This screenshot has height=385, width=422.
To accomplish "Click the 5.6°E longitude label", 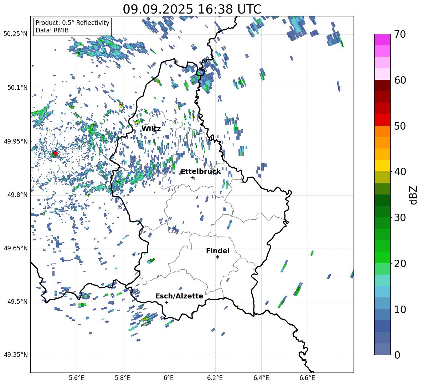I will (x=77, y=378).
